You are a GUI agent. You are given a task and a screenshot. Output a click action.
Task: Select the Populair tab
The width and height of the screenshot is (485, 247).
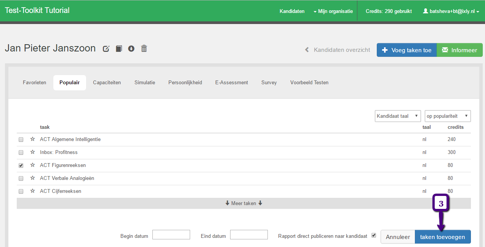(x=70, y=82)
